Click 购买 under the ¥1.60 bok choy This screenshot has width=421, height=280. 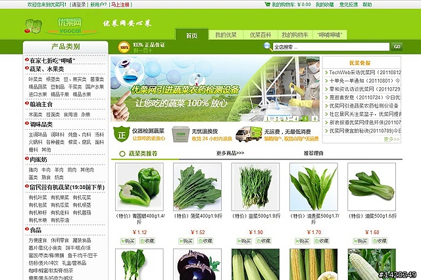(360, 241)
